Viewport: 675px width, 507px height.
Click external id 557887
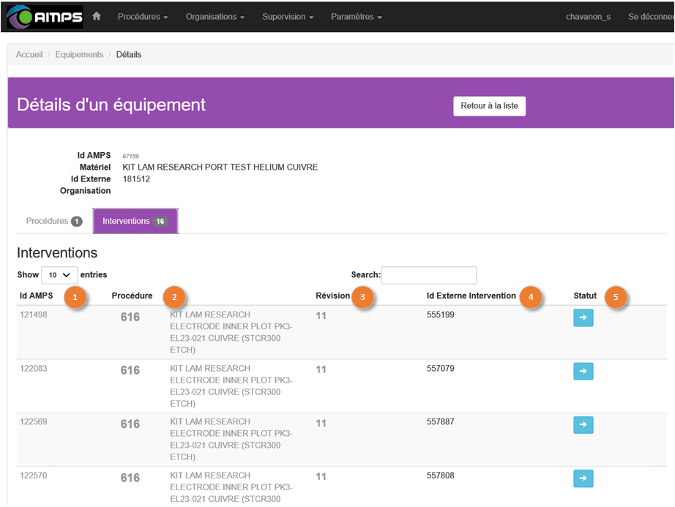(x=441, y=422)
